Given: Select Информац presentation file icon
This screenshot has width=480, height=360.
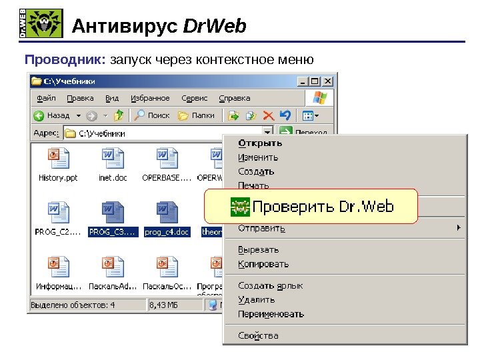Looking at the screenshot, I should [x=58, y=267].
